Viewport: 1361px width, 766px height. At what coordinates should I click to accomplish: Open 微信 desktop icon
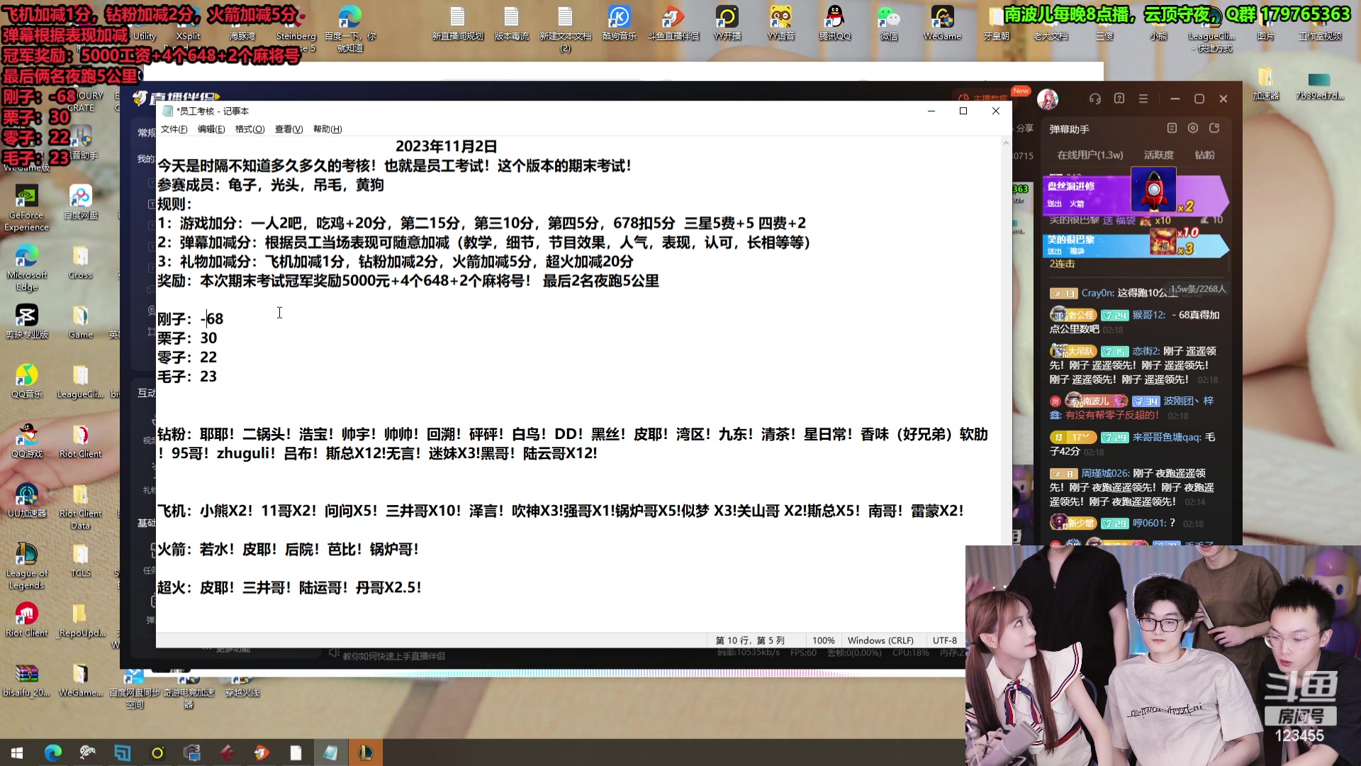(x=888, y=23)
